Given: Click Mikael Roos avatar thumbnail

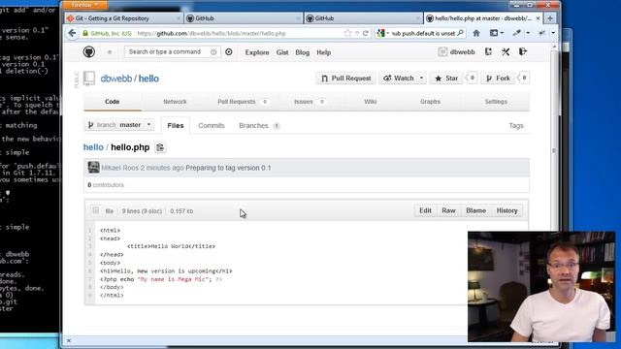Looking at the screenshot, I should 93,168.
